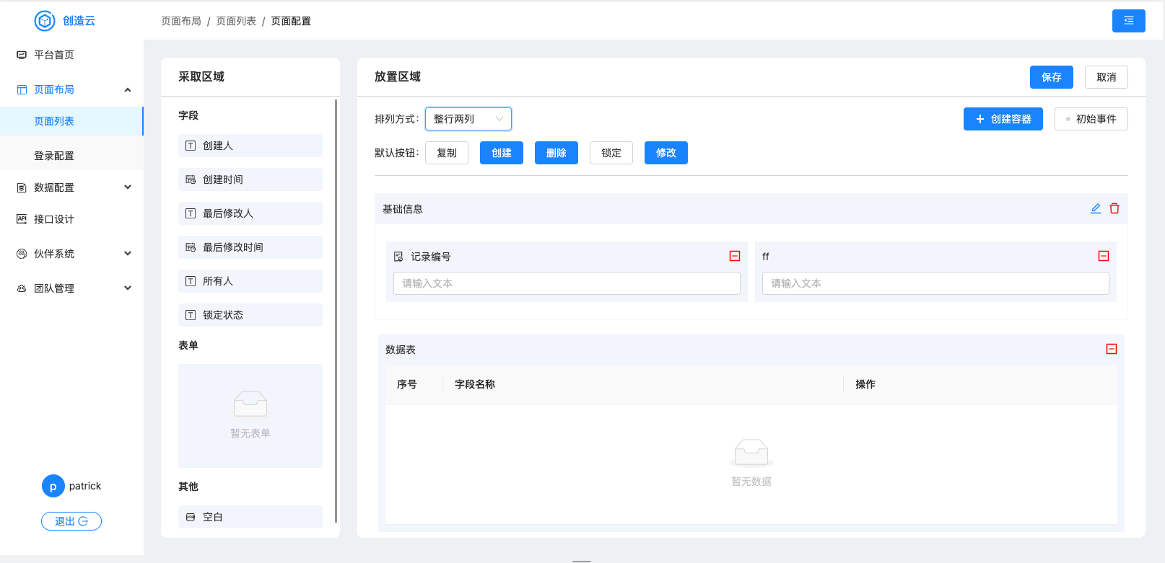The image size is (1165, 563).
Task: Click the 创造云 logo icon
Action: (x=45, y=21)
